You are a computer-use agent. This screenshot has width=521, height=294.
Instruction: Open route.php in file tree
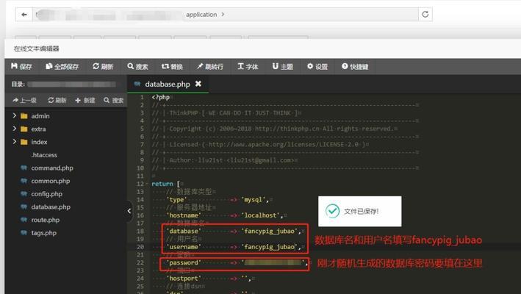coord(46,220)
